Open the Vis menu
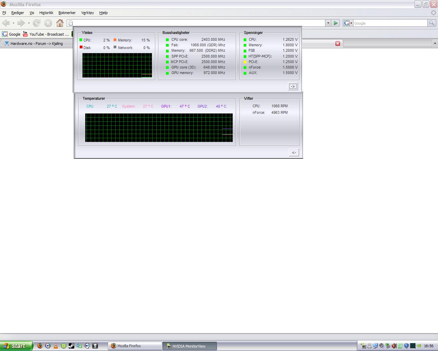This screenshot has width=438, height=351. [32, 13]
